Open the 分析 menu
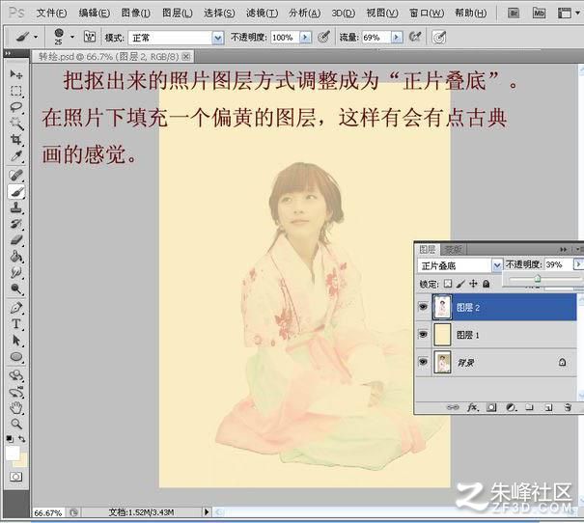 click(x=304, y=14)
